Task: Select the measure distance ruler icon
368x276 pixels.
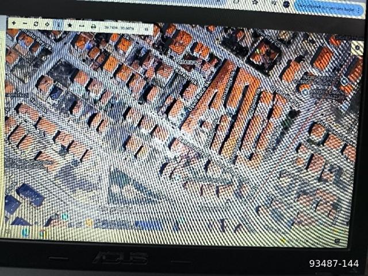Action: click(x=82, y=26)
